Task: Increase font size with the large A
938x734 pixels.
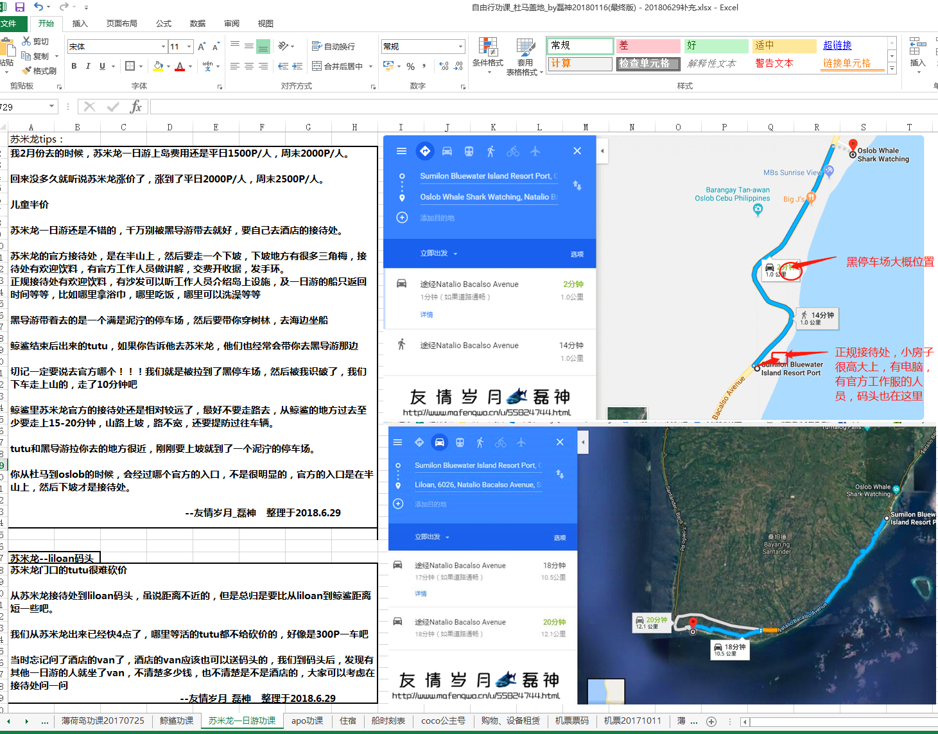Action: tap(202, 47)
